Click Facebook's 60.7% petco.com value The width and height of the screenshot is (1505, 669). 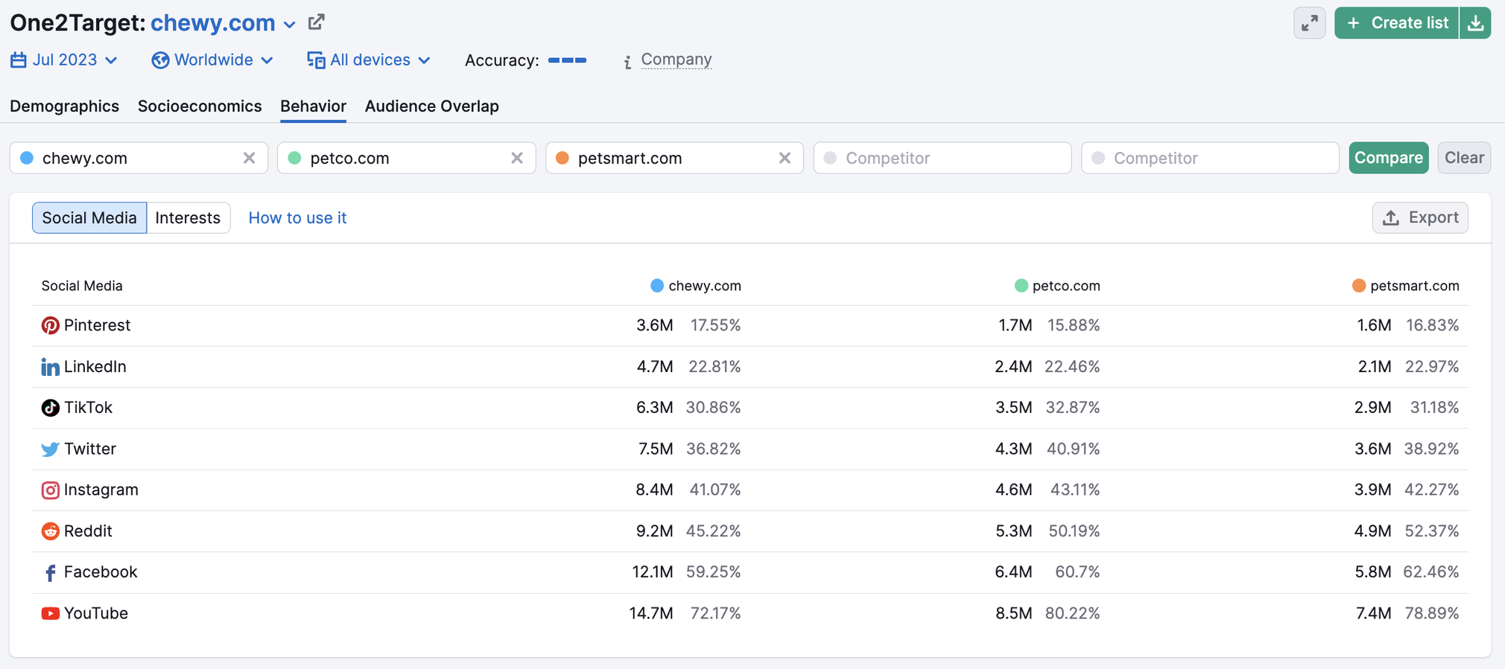(x=1077, y=572)
